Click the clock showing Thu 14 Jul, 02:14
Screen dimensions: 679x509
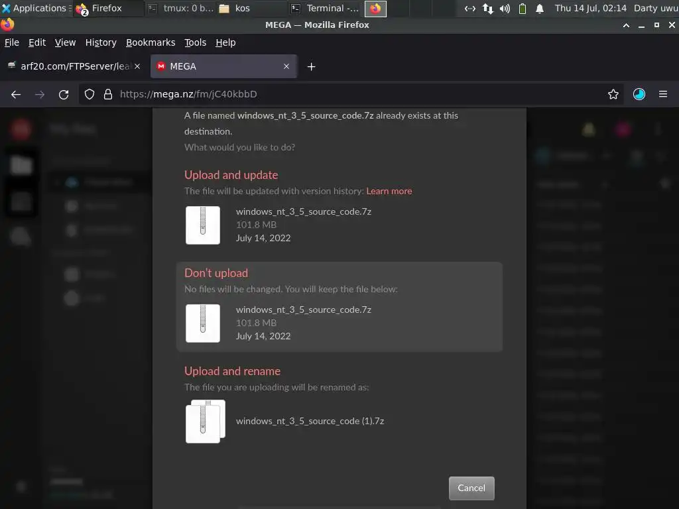tap(590, 8)
